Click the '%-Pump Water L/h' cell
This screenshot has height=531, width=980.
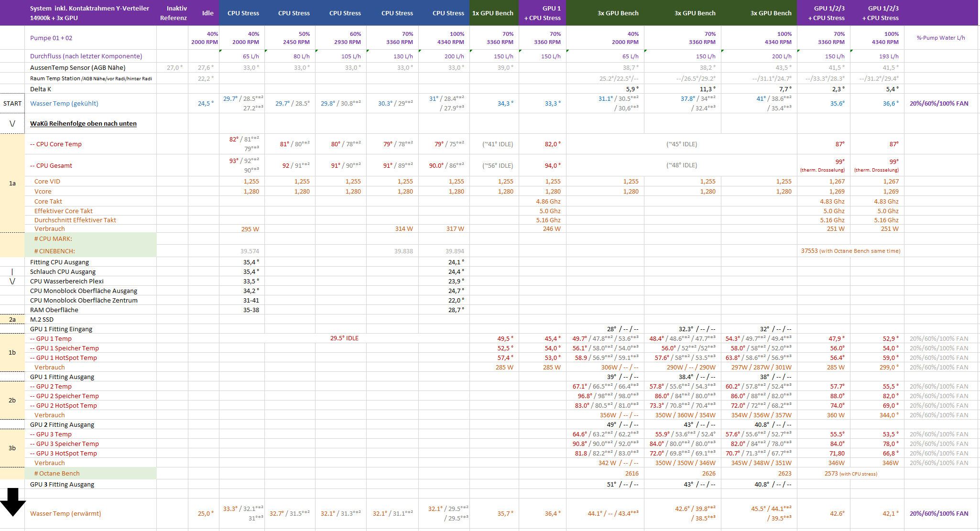[940, 38]
